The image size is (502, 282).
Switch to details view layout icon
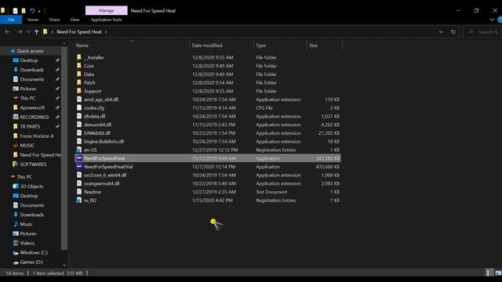(x=488, y=273)
